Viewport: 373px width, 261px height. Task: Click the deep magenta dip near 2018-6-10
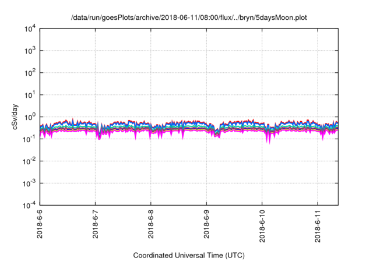click(x=269, y=140)
